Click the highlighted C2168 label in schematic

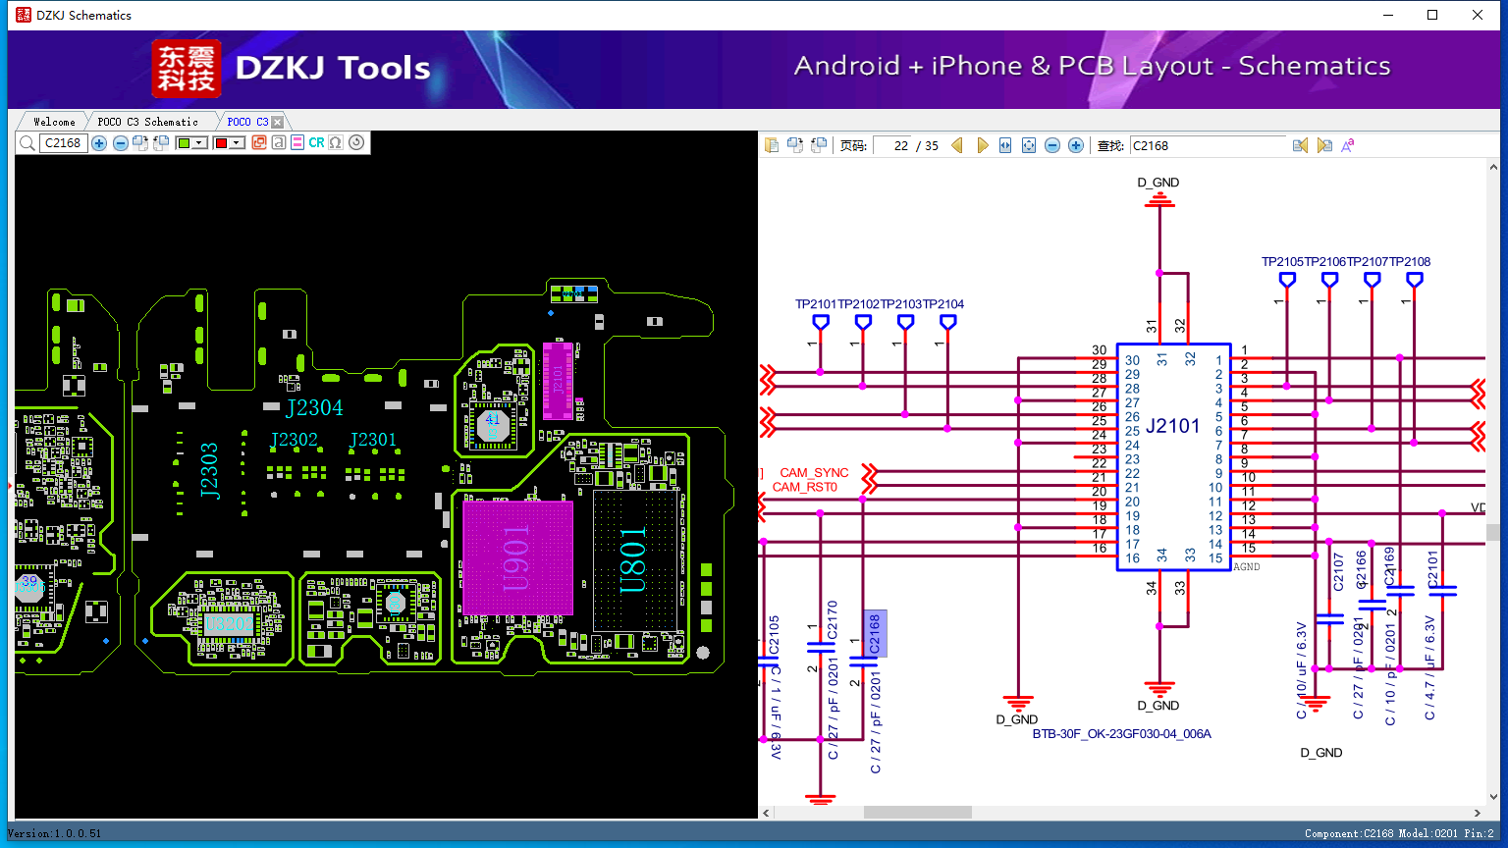click(875, 633)
